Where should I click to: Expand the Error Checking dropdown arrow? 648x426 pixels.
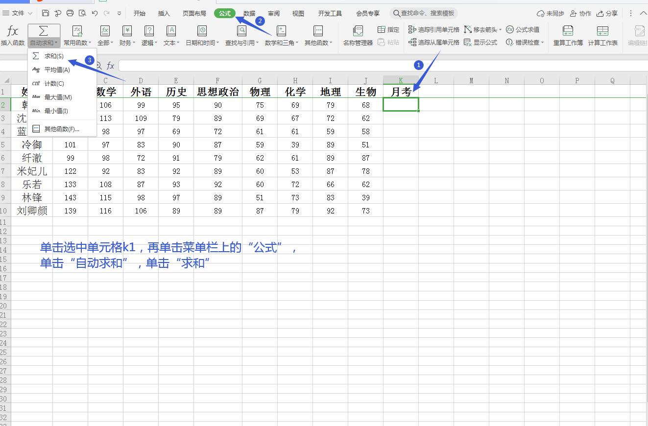coord(543,43)
